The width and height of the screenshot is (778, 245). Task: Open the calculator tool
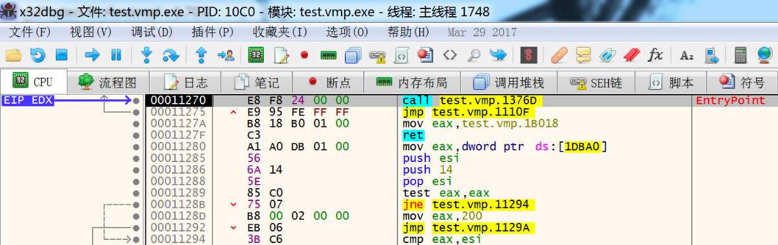740,55
